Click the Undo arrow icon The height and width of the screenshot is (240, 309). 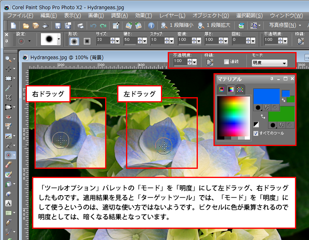pyautogui.click(x=93, y=26)
